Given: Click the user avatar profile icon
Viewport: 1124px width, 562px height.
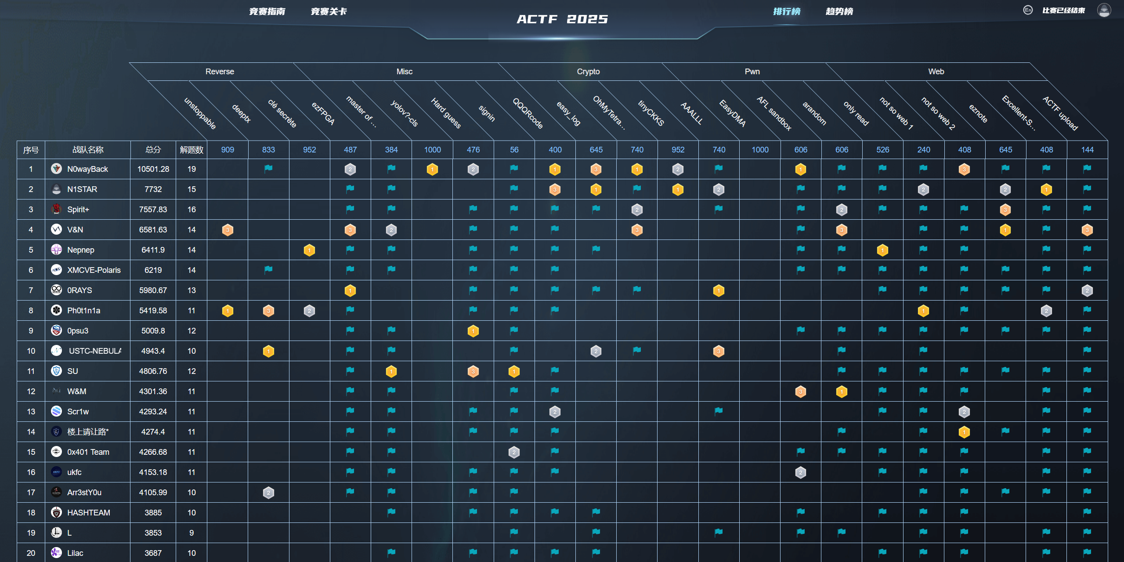Looking at the screenshot, I should (x=1103, y=10).
